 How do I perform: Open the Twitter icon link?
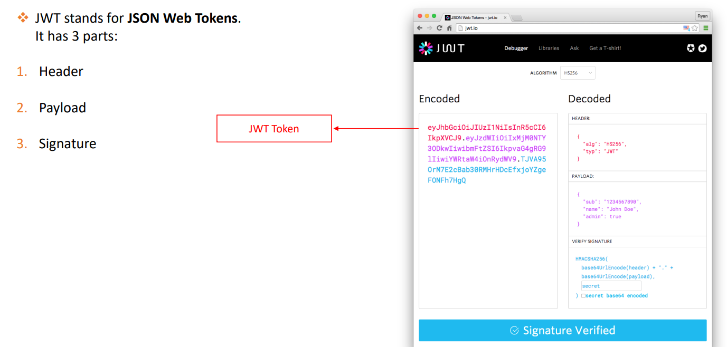click(x=702, y=48)
